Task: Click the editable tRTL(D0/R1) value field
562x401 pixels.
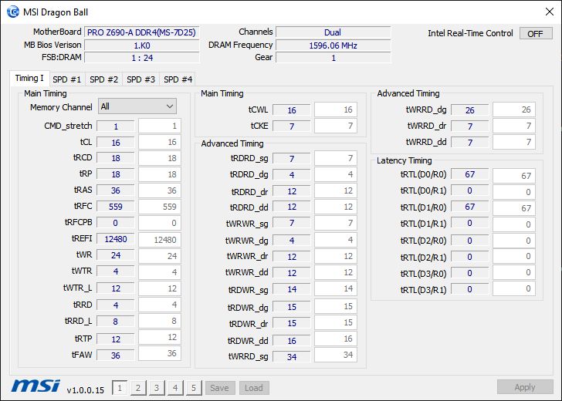Action: point(514,192)
